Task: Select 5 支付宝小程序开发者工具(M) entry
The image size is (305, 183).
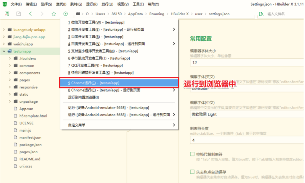Action: [x=119, y=51]
